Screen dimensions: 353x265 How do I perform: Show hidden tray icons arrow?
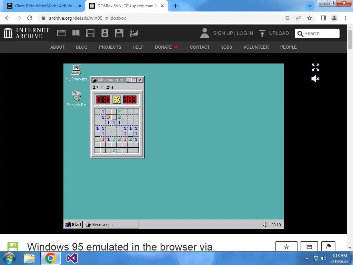307,258
